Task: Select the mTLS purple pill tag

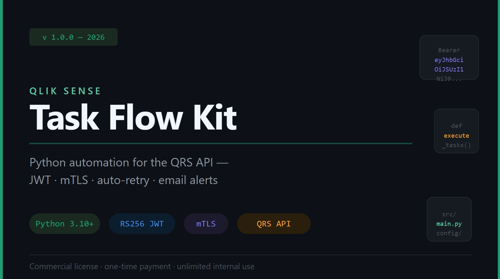Action: point(206,224)
